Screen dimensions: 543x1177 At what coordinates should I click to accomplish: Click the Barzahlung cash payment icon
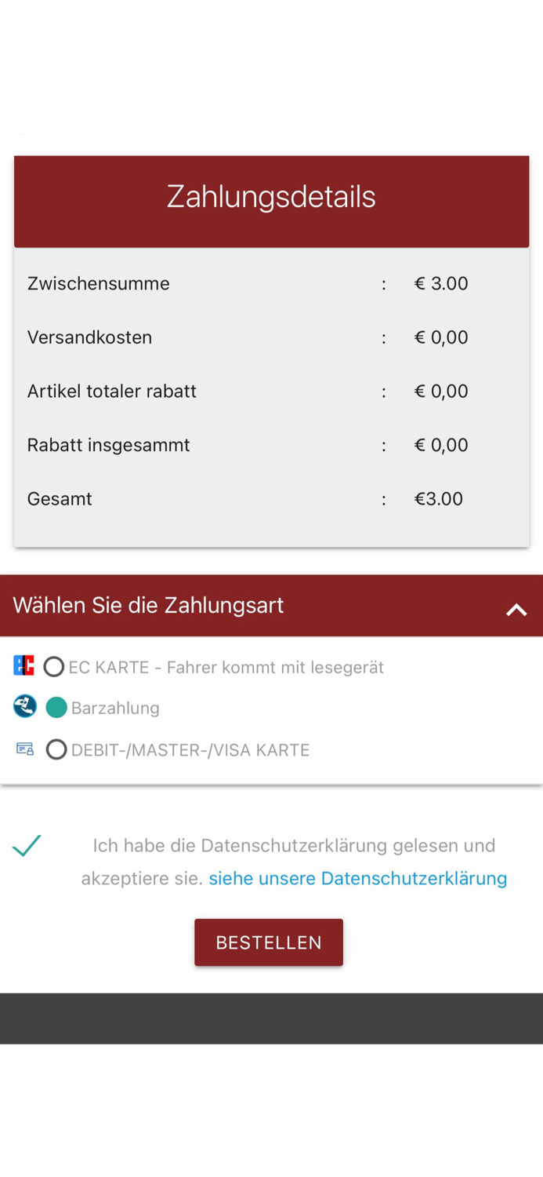click(x=24, y=705)
